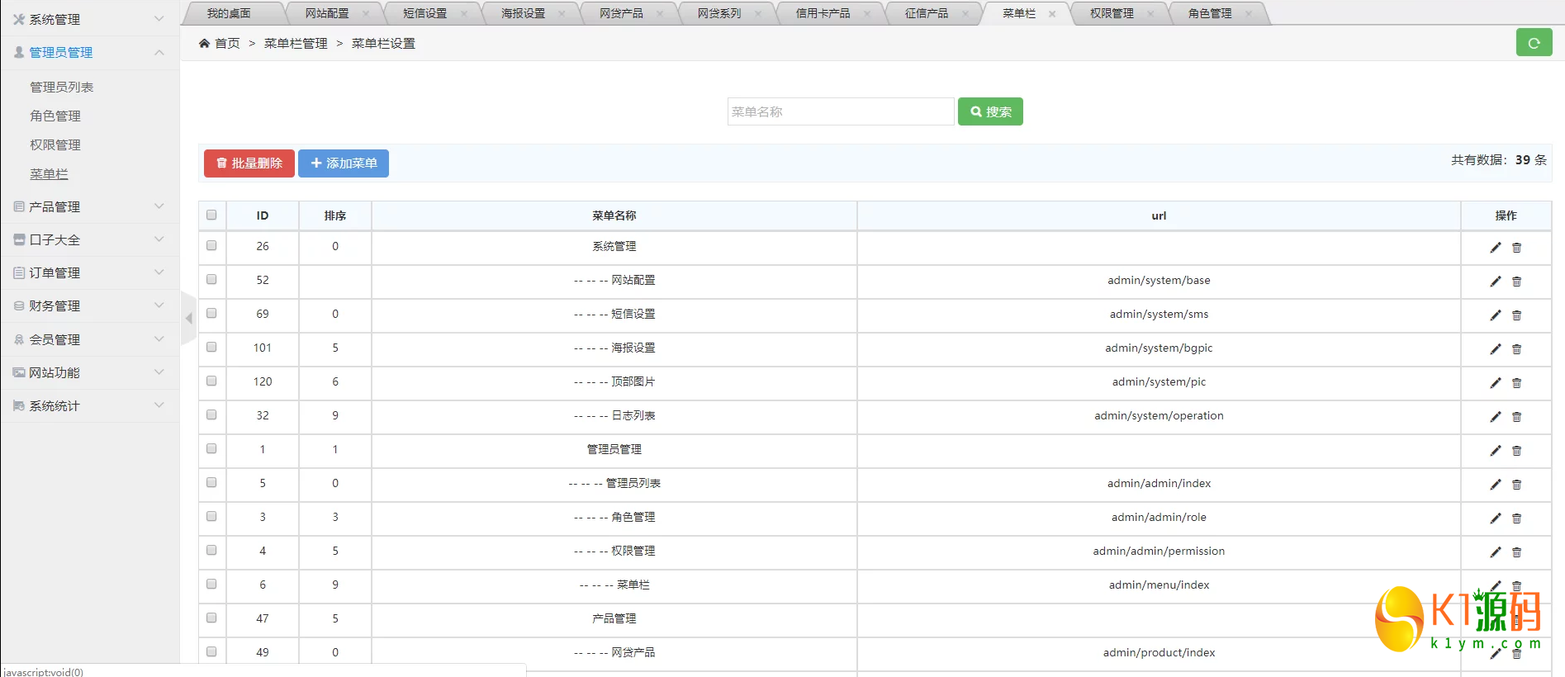Edit the 角色管理 table row
The width and height of the screenshot is (1565, 677).
(x=1495, y=518)
